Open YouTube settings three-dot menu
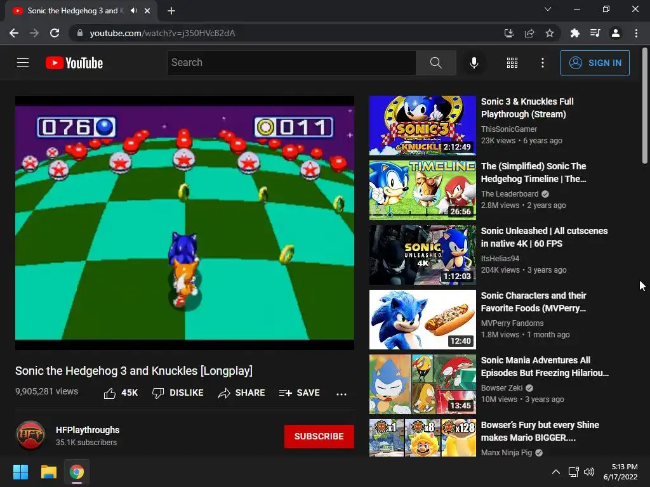 [x=542, y=63]
